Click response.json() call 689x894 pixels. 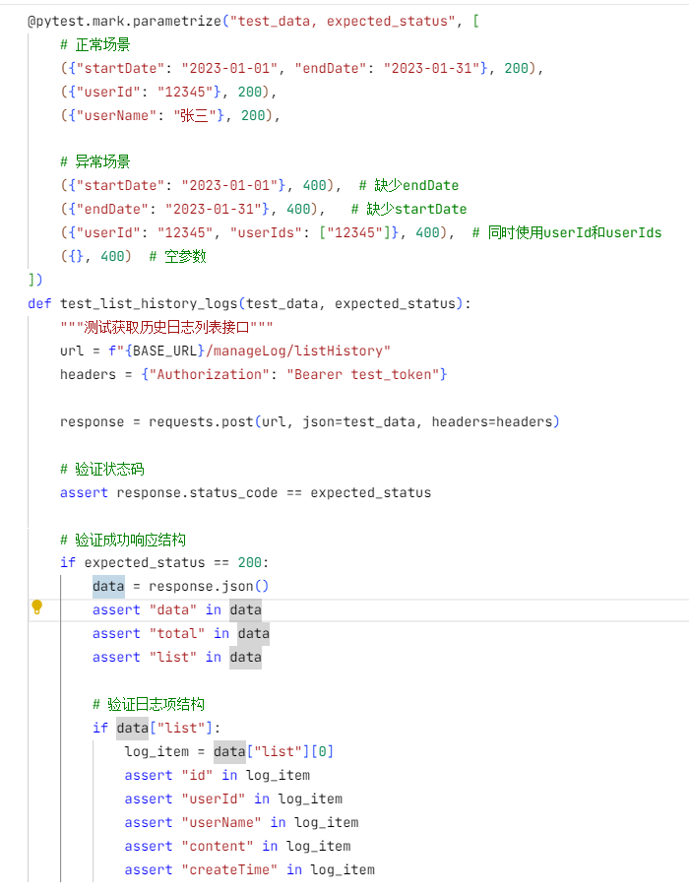(209, 586)
